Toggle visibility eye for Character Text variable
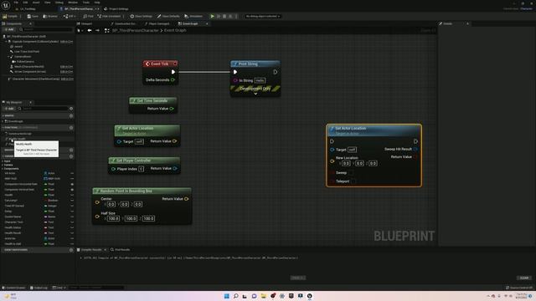The height and width of the screenshot is (301, 536). click(72, 222)
